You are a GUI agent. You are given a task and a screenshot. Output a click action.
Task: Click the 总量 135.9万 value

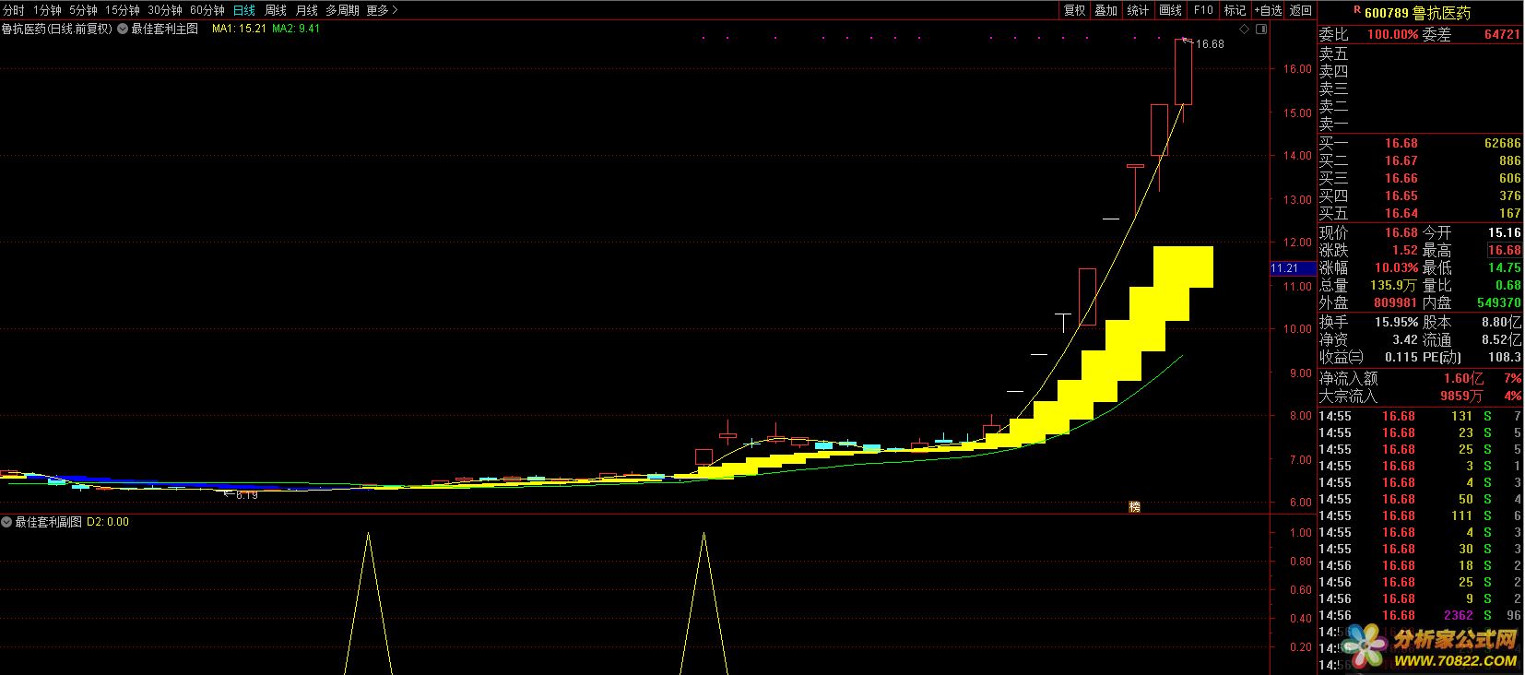tap(1393, 285)
